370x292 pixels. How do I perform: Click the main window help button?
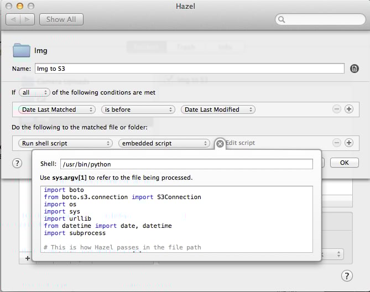pyautogui.click(x=347, y=276)
